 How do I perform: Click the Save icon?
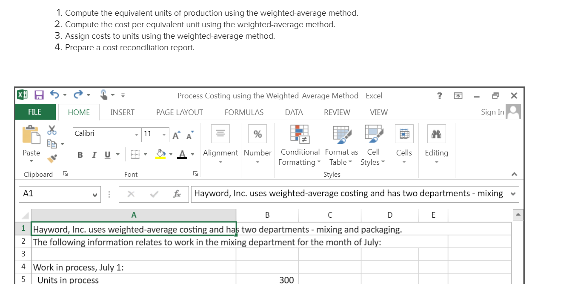40,95
